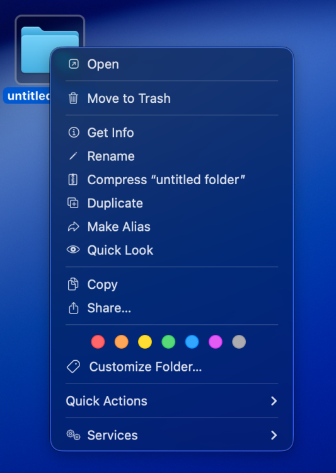The width and height of the screenshot is (336, 473).
Task: Click the Get Info circle icon
Action: point(74,132)
